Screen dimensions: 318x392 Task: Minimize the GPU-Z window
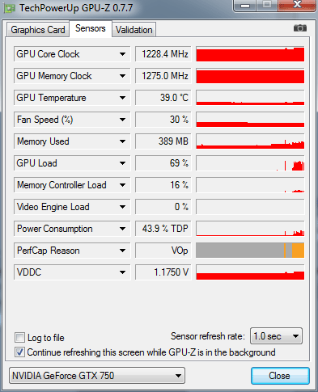point(245,6)
